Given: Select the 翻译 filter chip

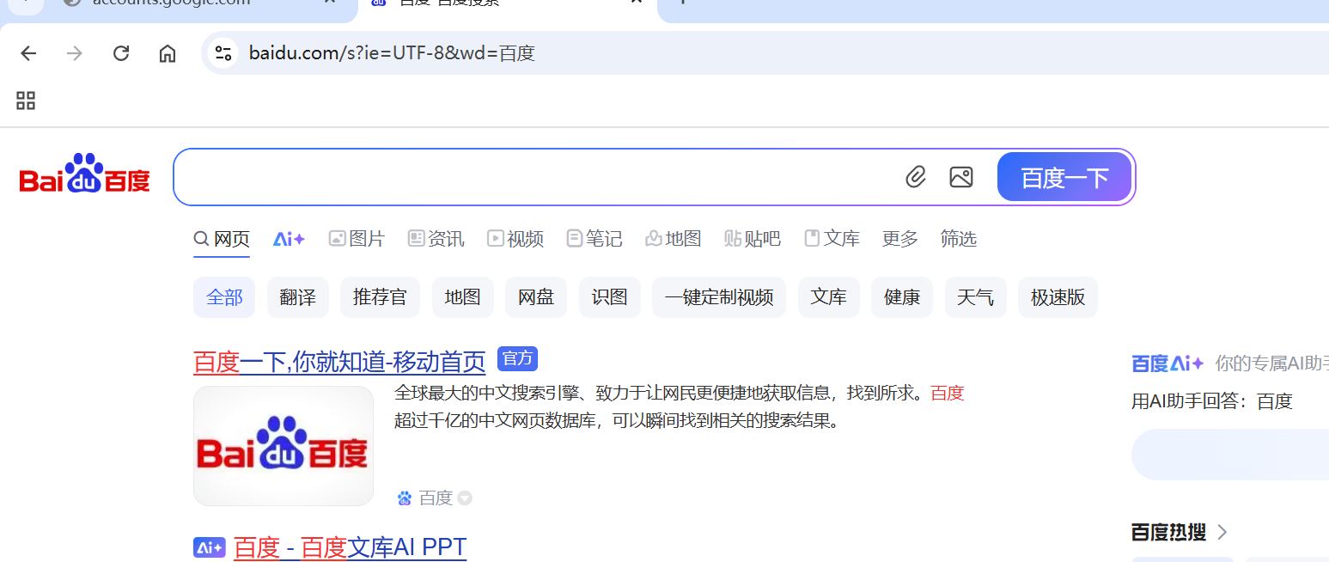Looking at the screenshot, I should click(298, 297).
